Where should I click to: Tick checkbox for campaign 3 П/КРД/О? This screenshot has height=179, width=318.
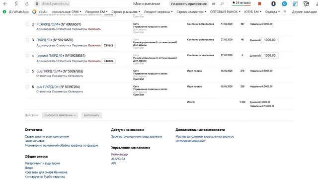click(x=27, y=40)
